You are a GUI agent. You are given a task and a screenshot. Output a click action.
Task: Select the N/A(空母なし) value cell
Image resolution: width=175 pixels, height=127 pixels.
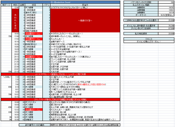tap(166, 15)
